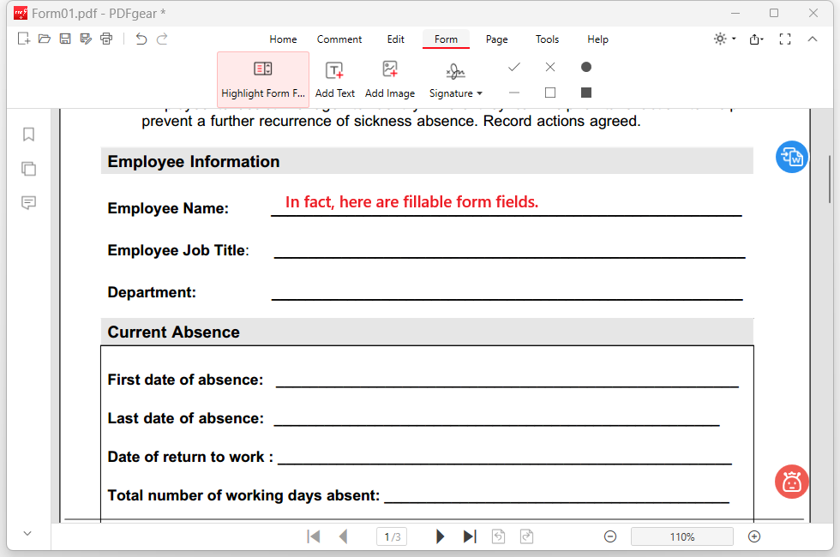Click the zoom in plus button
This screenshot has height=557, width=840.
point(754,536)
